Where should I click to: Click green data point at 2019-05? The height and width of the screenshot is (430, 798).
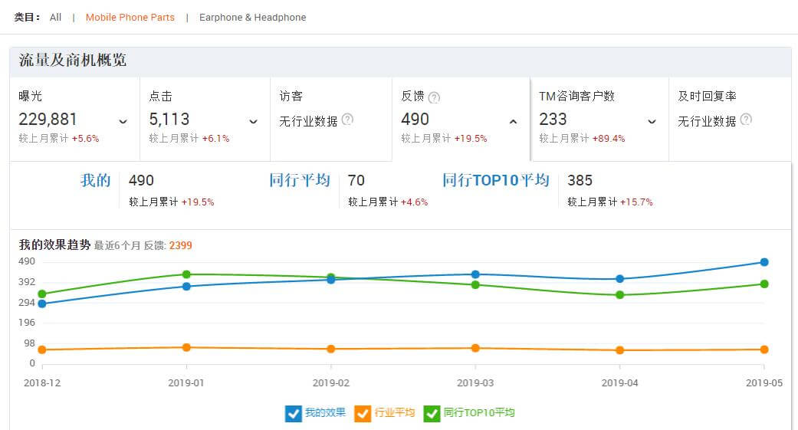pyautogui.click(x=764, y=284)
